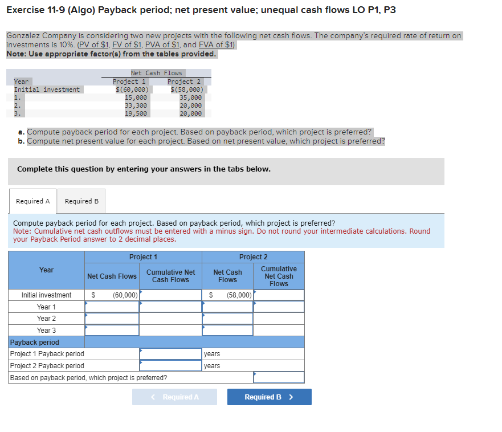Click Project 1 Year 1 net cash flow cell
The height and width of the screenshot is (432, 502).
click(x=112, y=307)
